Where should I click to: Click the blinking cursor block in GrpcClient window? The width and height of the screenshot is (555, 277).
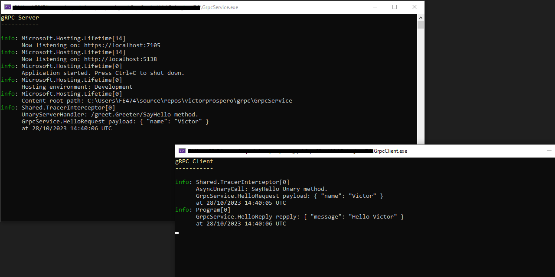coord(176,233)
